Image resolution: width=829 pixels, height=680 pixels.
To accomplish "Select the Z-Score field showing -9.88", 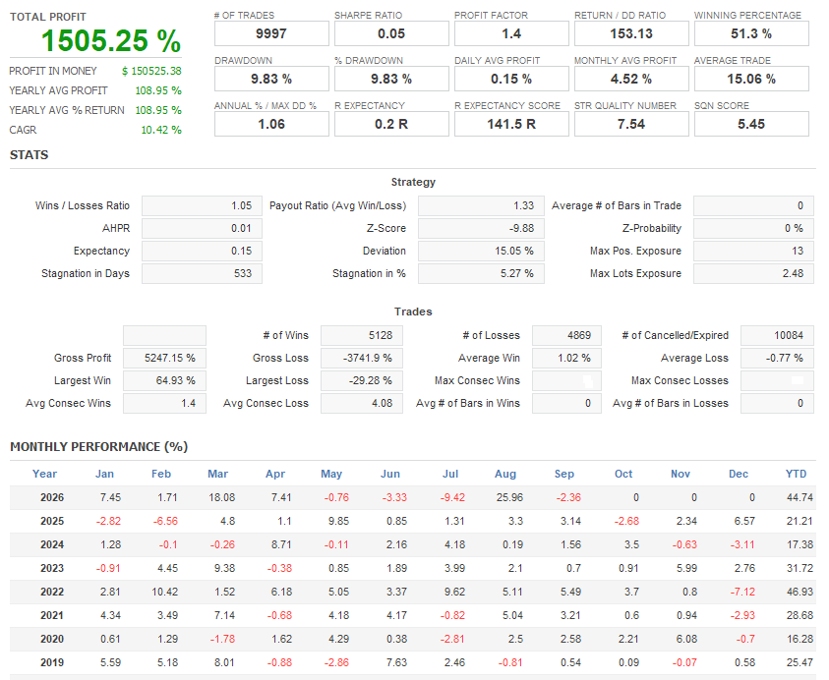I will (x=481, y=229).
